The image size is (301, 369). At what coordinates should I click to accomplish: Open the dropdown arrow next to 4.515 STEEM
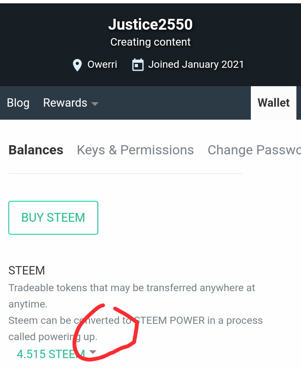tap(93, 352)
